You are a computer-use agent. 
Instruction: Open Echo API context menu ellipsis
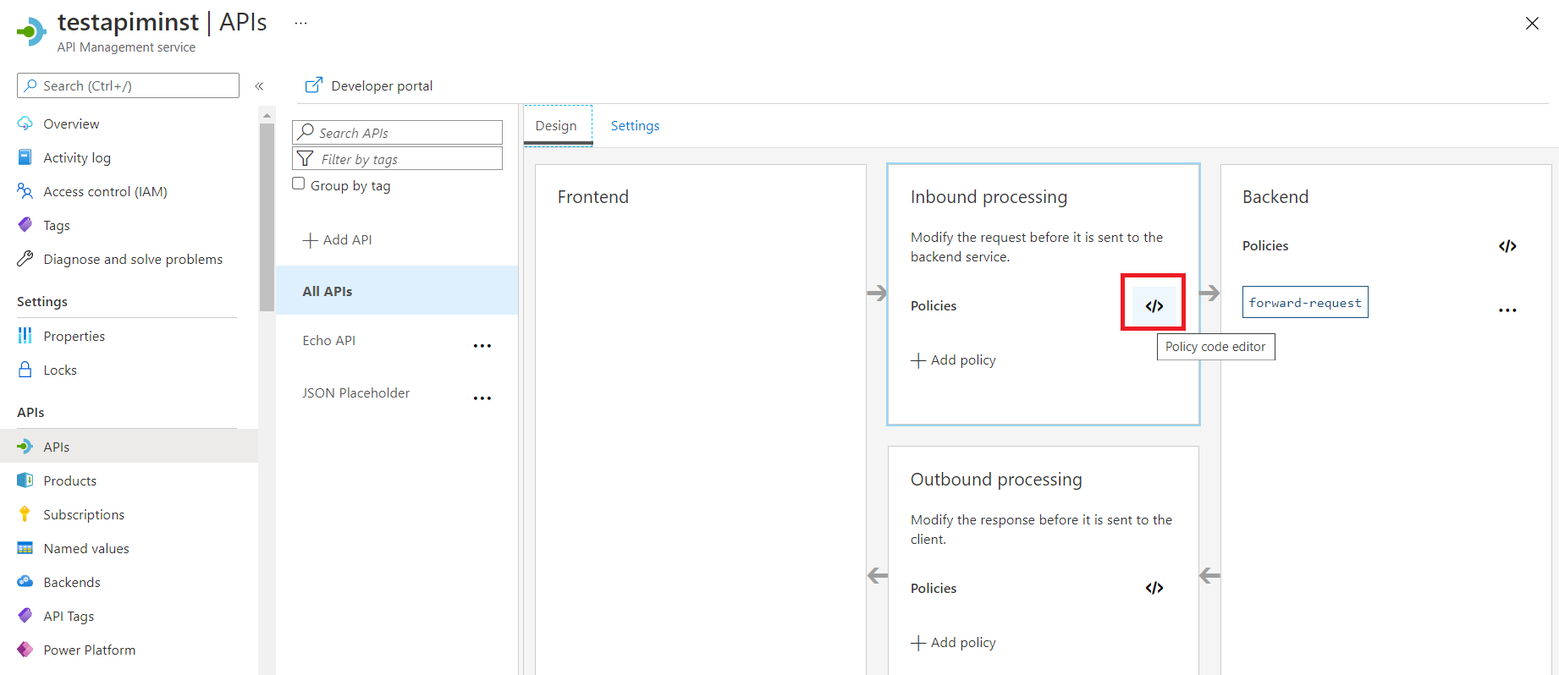coord(482,345)
